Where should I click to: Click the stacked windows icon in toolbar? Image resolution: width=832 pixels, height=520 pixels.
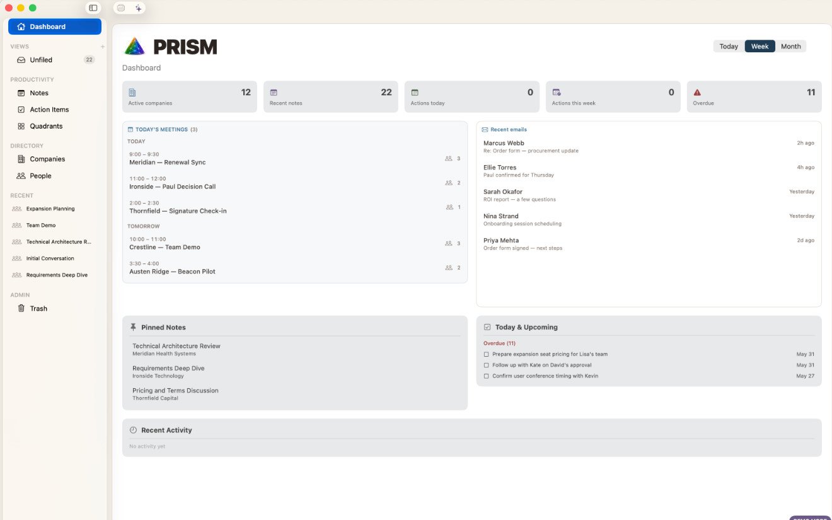[x=121, y=8]
